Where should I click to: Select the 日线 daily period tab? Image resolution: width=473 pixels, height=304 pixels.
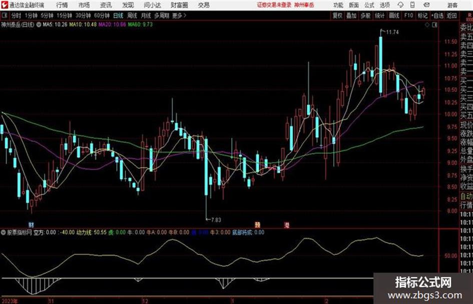[118, 15]
